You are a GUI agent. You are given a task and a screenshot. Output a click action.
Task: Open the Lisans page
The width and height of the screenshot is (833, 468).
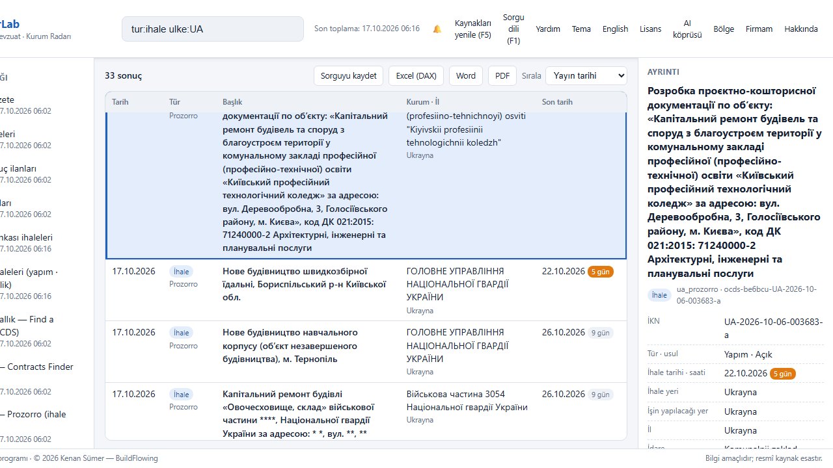[650, 29]
